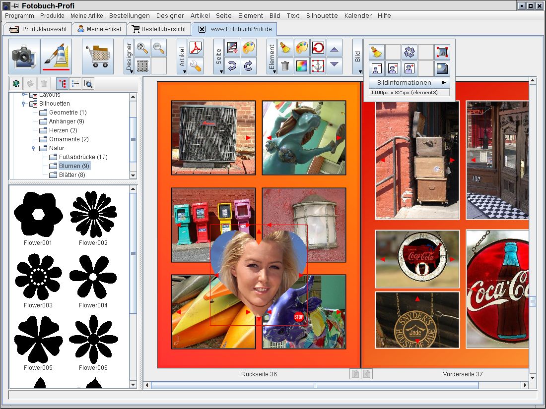The width and height of the screenshot is (546, 409).
Task: Choose the Flower004 silhouette
Action: (x=93, y=281)
